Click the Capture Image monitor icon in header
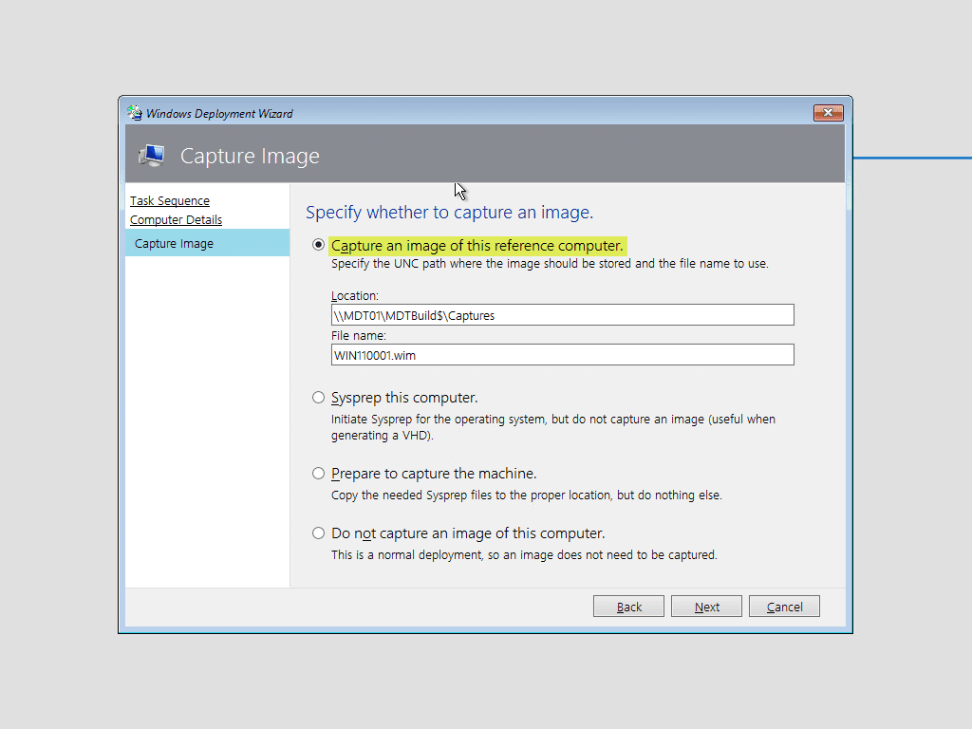972x729 pixels. (151, 155)
